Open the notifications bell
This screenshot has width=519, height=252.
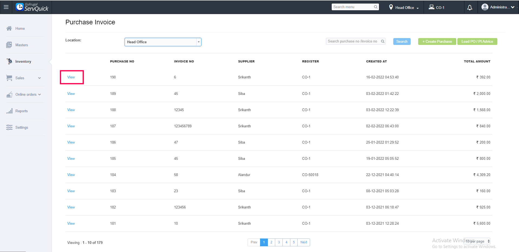click(470, 8)
